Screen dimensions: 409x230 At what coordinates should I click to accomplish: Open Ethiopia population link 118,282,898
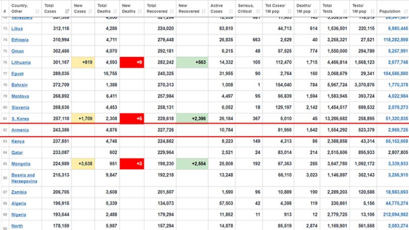[396, 40]
